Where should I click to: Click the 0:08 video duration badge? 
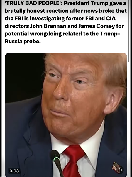pos(14,171)
